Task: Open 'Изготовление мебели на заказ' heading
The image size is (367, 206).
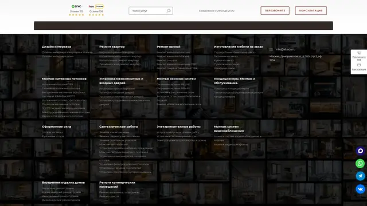Action: (239, 47)
